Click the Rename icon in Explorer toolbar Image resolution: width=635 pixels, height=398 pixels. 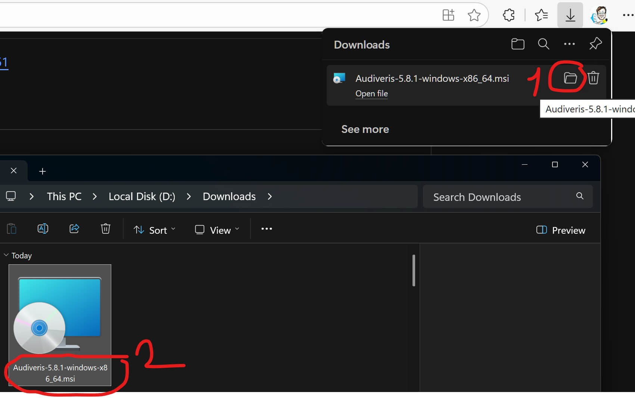(x=43, y=229)
